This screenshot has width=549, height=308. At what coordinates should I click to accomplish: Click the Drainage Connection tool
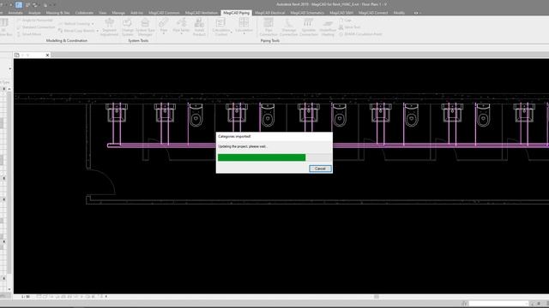tap(288, 27)
